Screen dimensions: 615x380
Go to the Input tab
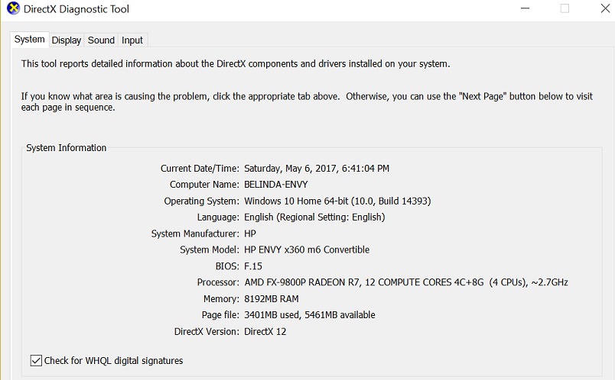(x=132, y=40)
